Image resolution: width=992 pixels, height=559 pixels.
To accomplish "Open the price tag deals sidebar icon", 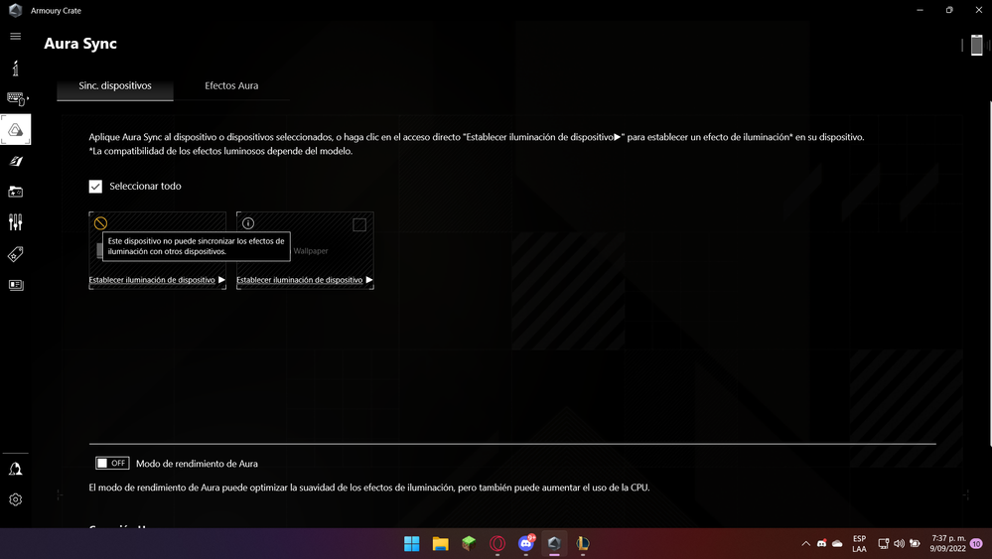I will point(15,254).
